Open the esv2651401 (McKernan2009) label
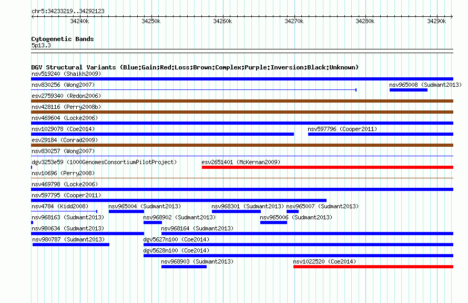 click(241, 162)
